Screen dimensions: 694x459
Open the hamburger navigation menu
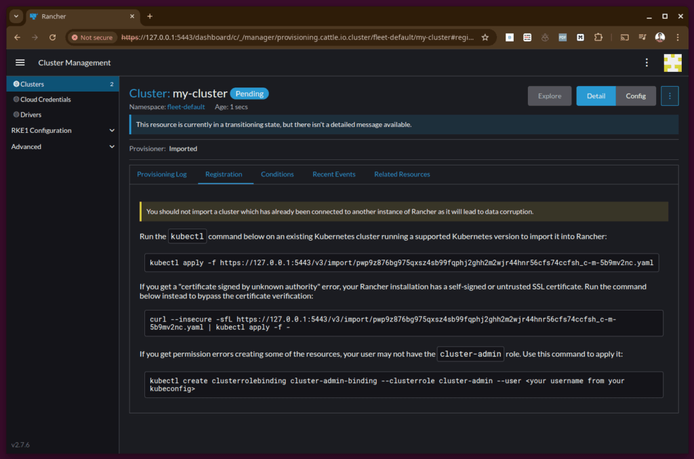click(20, 62)
